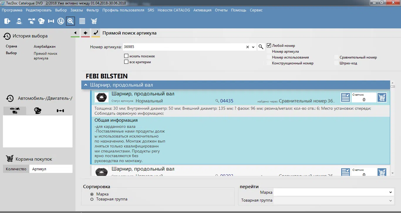This screenshot has width=401, height=213.
Task: Open the Профиль пользователя menu
Action: point(123,10)
